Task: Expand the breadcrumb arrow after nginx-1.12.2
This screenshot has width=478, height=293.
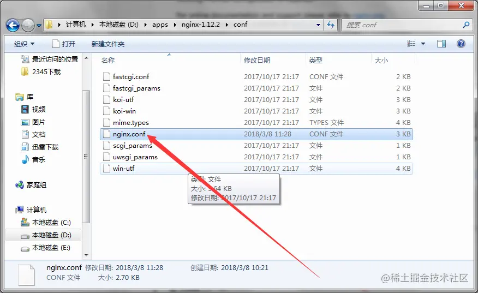Action: [227, 25]
